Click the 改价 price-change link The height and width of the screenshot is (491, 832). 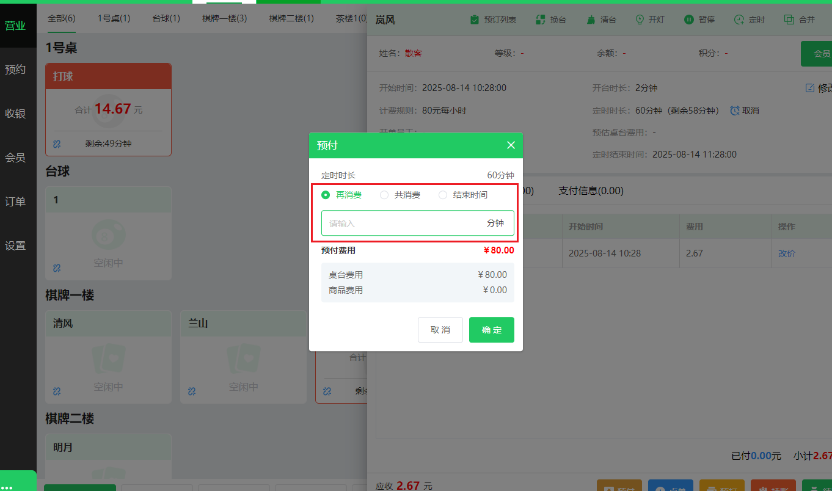786,253
